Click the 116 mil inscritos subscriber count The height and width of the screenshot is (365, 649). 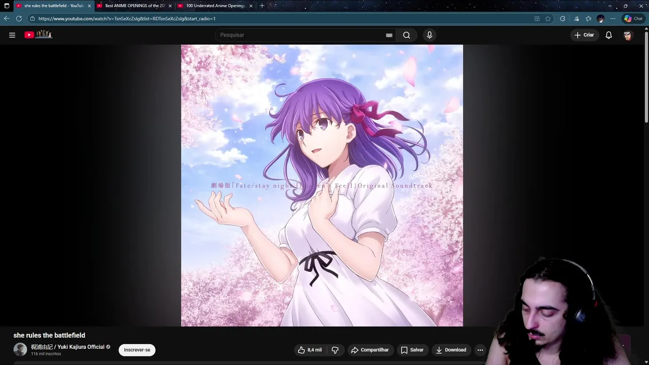(46, 354)
